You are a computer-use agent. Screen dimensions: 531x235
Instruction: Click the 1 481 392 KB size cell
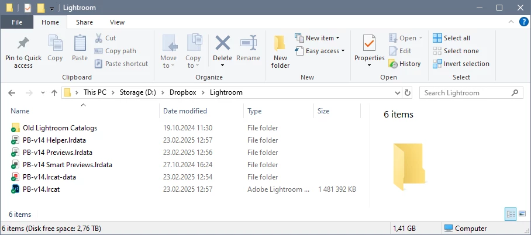(x=337, y=189)
